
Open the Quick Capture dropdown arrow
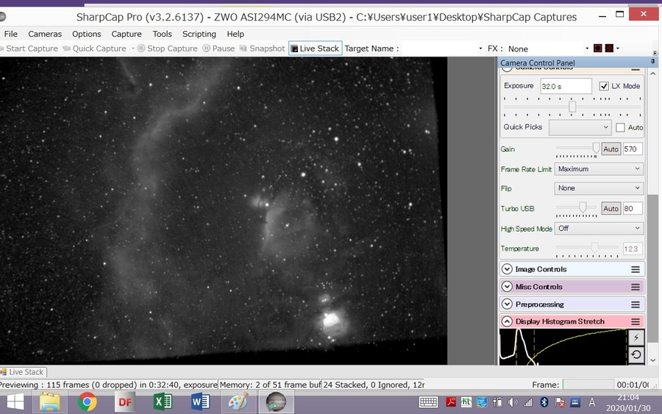coord(132,49)
